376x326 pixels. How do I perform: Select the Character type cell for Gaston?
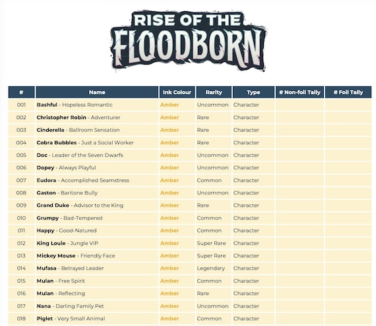pos(253,193)
